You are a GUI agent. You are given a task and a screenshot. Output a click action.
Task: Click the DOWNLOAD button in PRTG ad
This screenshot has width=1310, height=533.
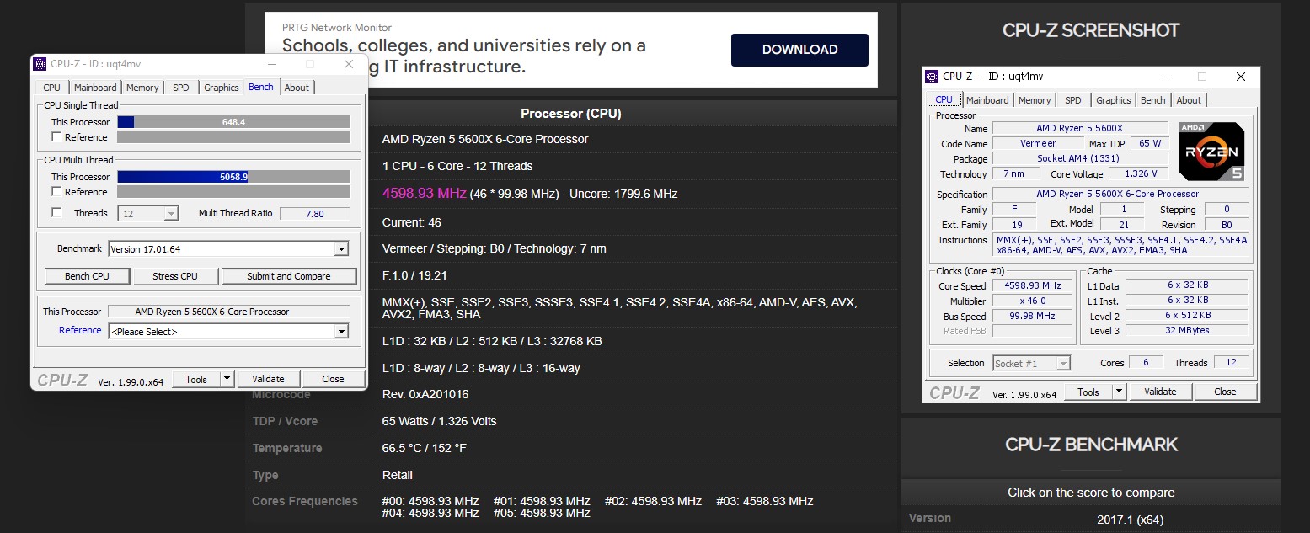[x=799, y=50]
